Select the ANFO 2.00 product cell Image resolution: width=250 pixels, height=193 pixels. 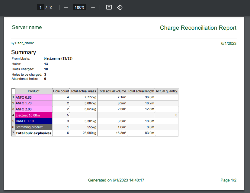pos(34,109)
